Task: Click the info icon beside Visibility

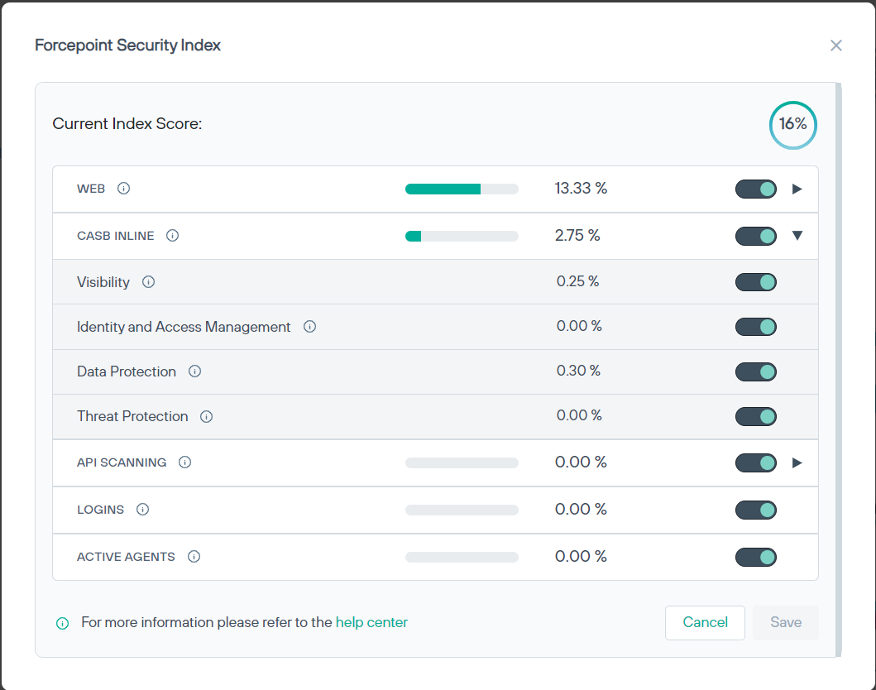Action: point(148,282)
